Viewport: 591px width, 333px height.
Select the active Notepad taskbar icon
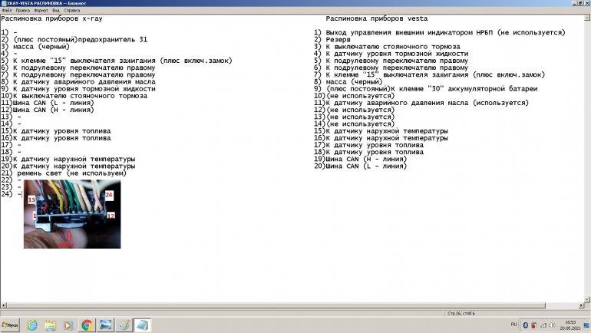click(143, 325)
